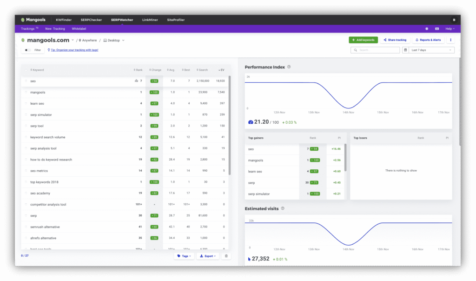Open LinkMiner tool
The width and height of the screenshot is (476, 281).
[150, 20]
